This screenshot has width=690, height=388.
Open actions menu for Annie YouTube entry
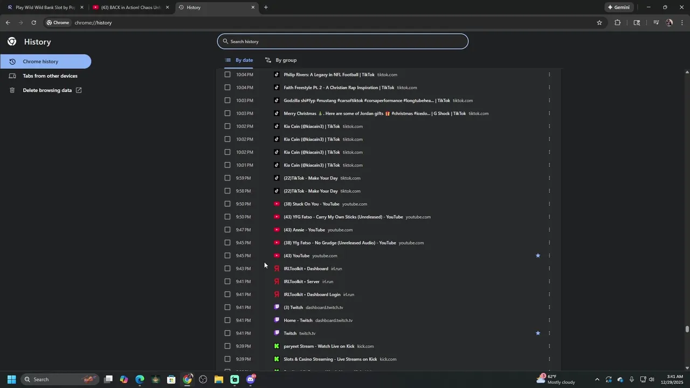tap(549, 230)
